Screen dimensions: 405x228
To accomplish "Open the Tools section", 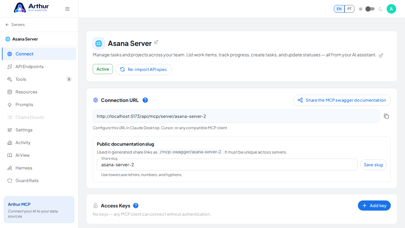I will point(39,79).
